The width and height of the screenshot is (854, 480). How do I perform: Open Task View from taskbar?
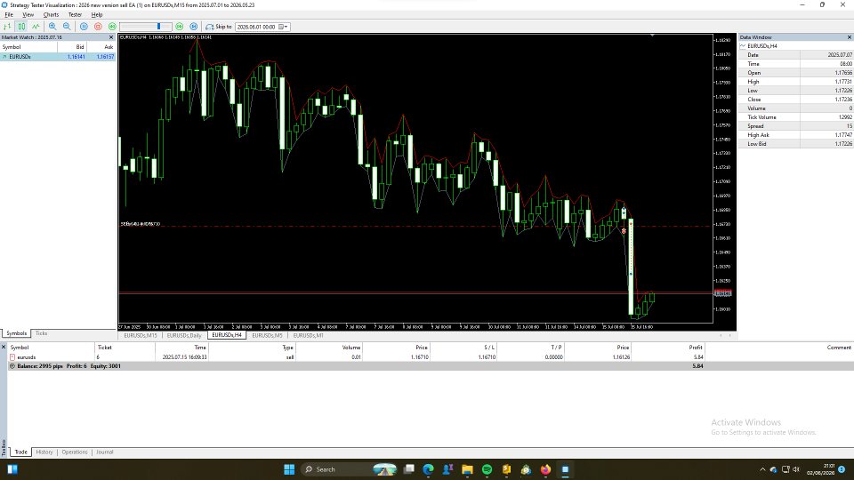409,469
